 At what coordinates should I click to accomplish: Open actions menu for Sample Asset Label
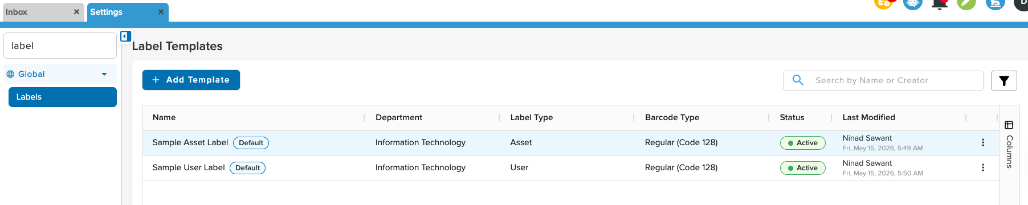(x=983, y=143)
